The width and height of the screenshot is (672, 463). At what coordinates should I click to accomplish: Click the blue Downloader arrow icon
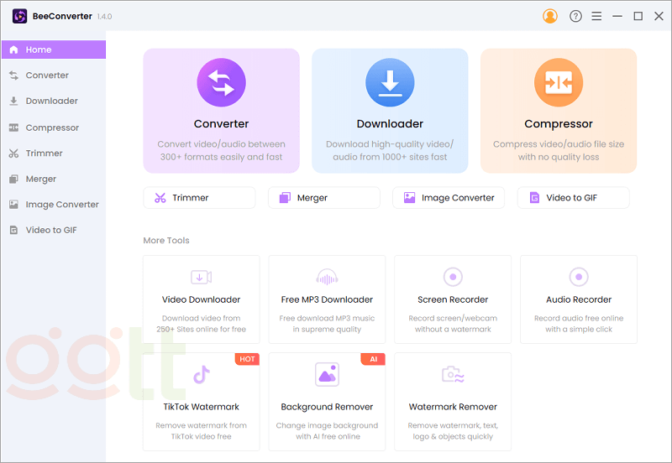click(x=390, y=83)
